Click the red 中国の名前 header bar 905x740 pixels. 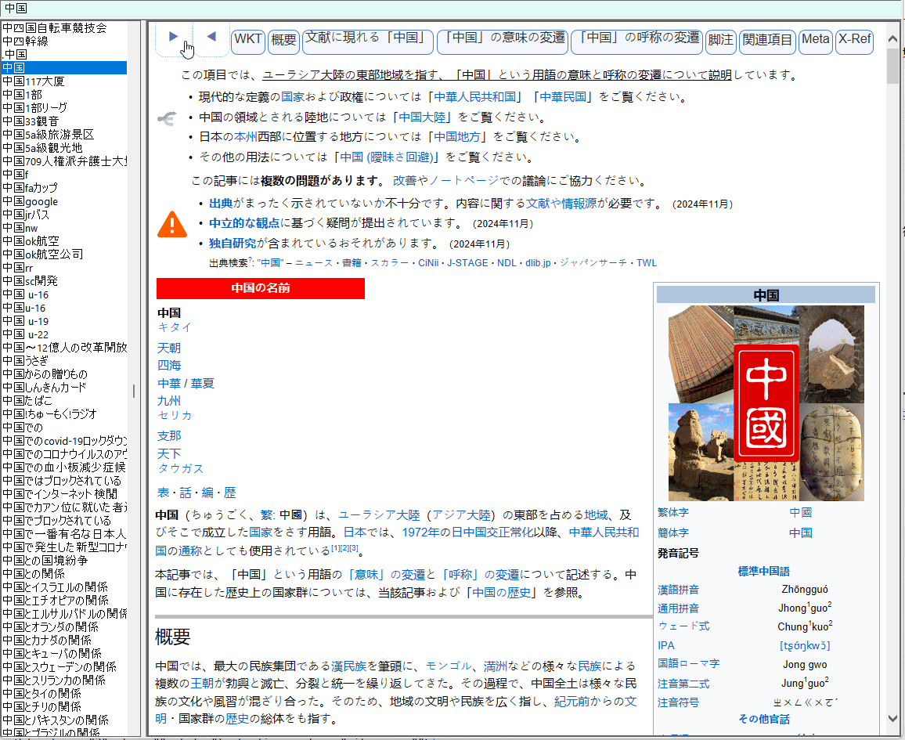[260, 288]
